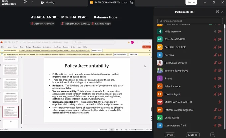Click the Participants panel scrollbar
The image size is (226, 138).
pyautogui.click(x=224, y=77)
